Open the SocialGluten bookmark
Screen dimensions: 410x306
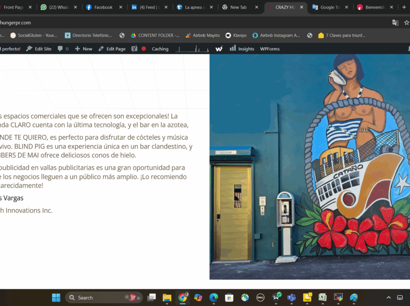tap(34, 35)
